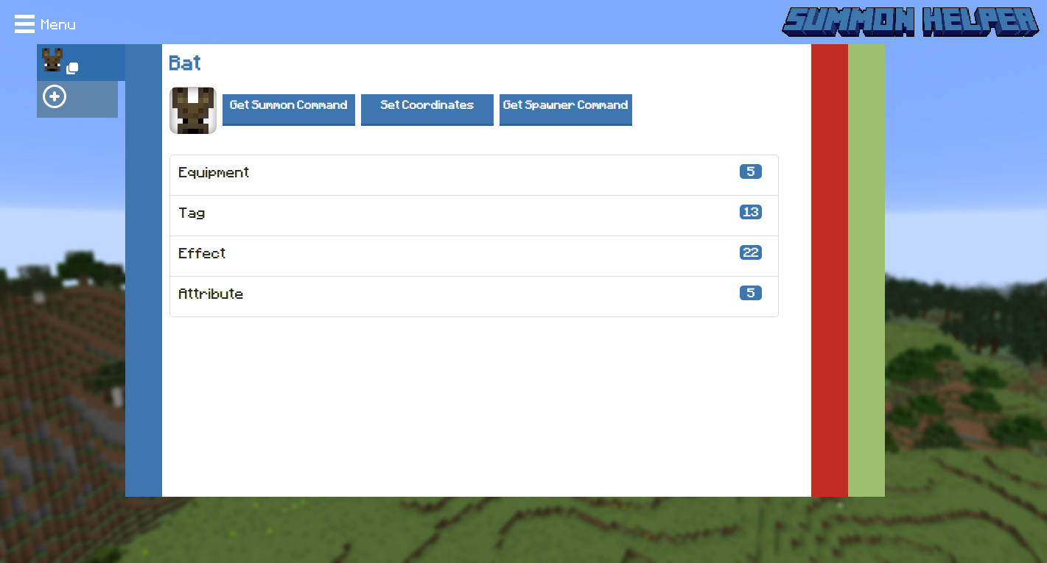Expand the Tag section
This screenshot has width=1047, height=563.
click(474, 216)
